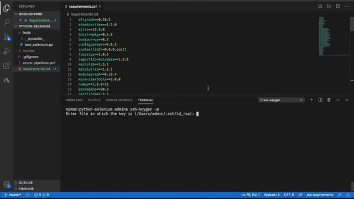This screenshot has height=199, width=354.
Task: Collapse the tests folder
Action: coord(37,33)
